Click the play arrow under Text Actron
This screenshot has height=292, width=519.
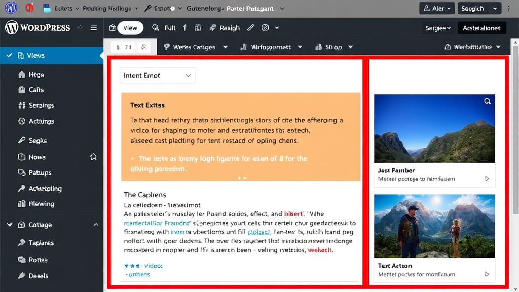pos(487,274)
